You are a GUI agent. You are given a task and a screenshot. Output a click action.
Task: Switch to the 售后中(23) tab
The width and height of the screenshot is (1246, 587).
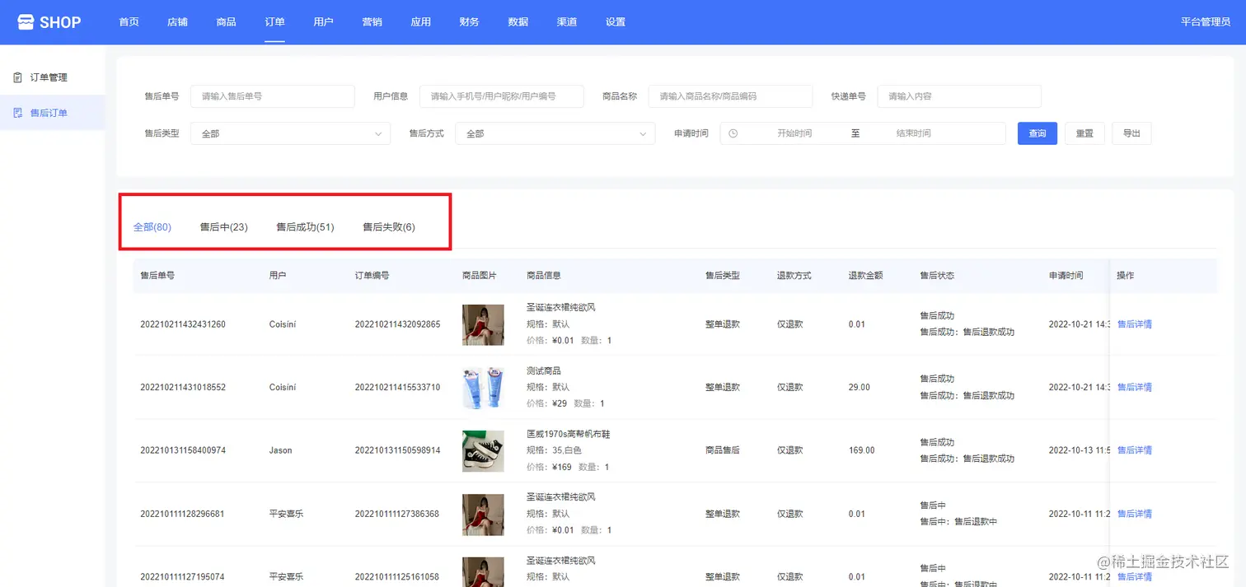[223, 227]
